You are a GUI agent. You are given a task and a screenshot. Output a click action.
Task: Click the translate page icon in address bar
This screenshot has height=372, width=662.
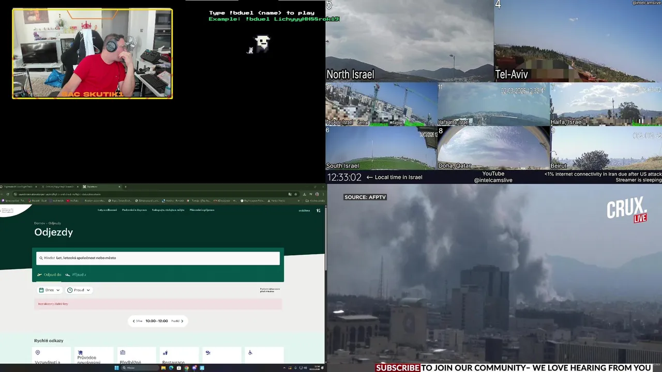tap(289, 194)
